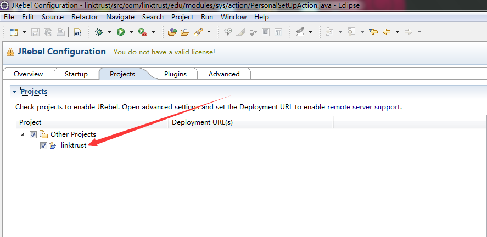Click the Back navigation arrow
487x237 pixels.
click(387, 32)
